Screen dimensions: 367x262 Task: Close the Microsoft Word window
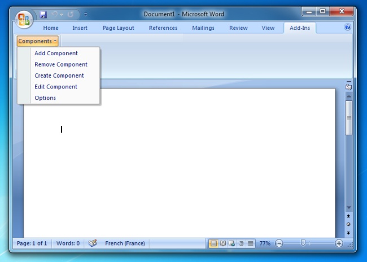(x=342, y=11)
